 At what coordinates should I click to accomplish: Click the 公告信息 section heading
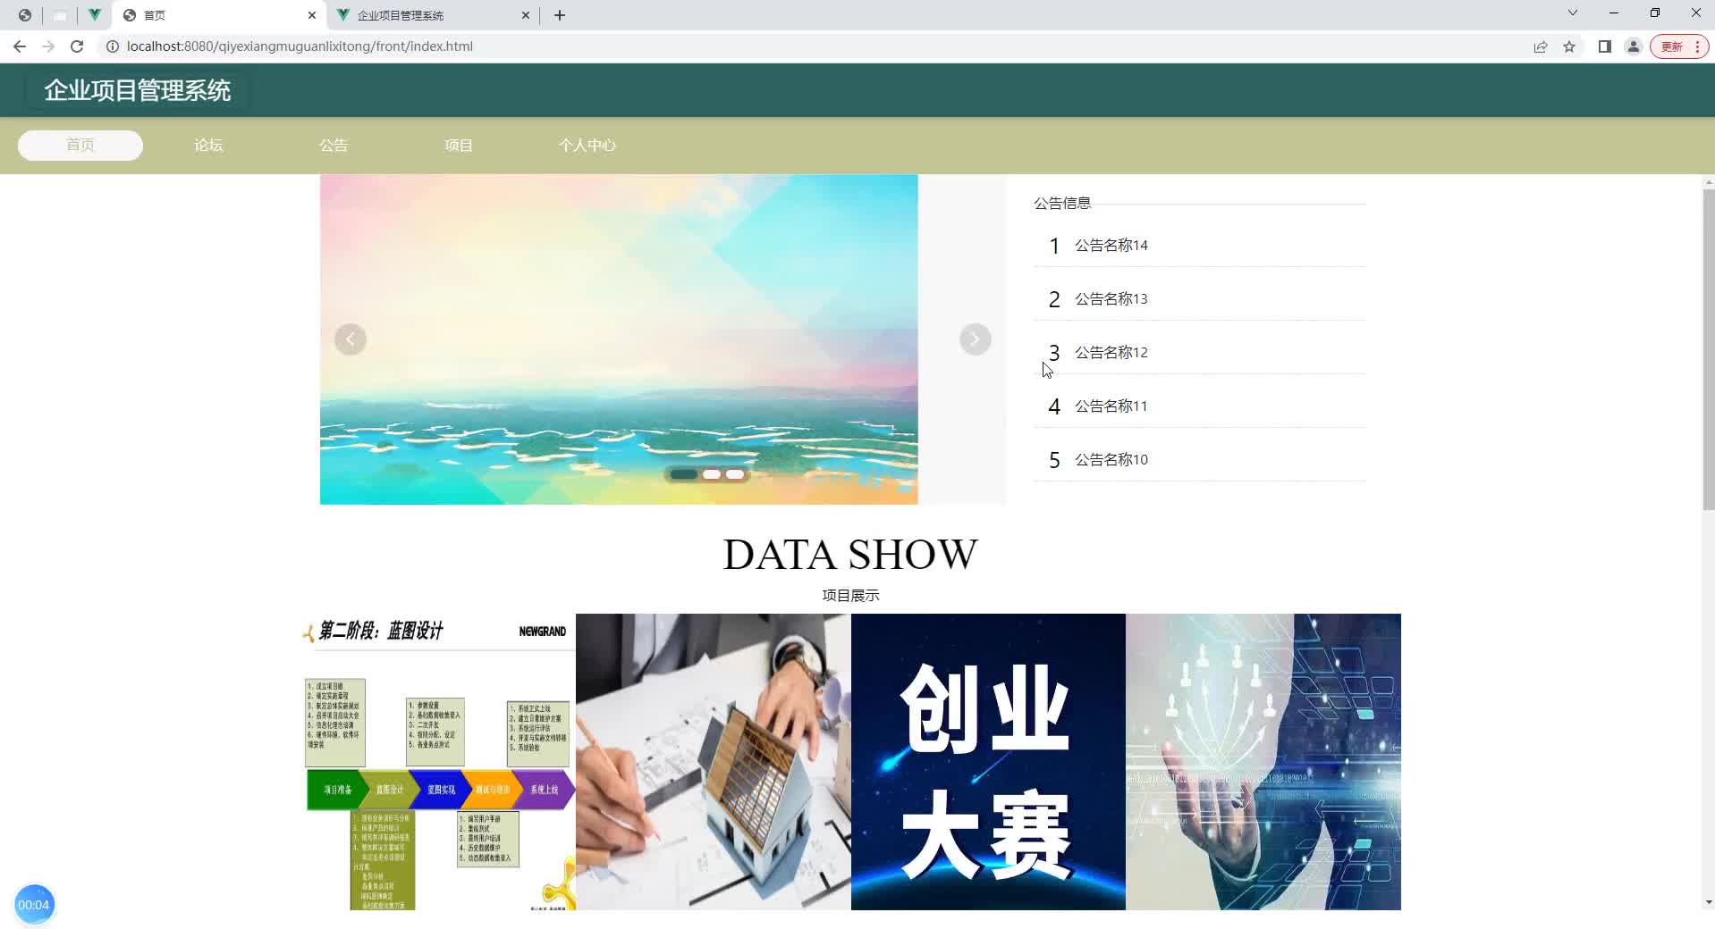tap(1062, 204)
